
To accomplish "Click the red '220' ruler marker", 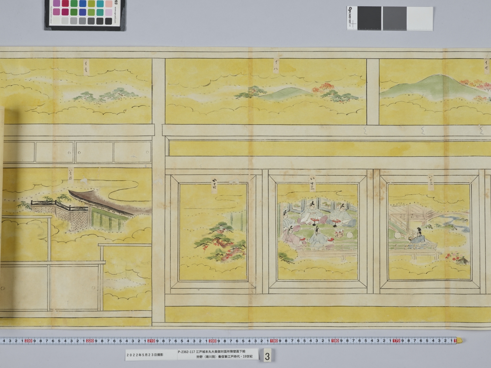I will [x=90, y=341].
